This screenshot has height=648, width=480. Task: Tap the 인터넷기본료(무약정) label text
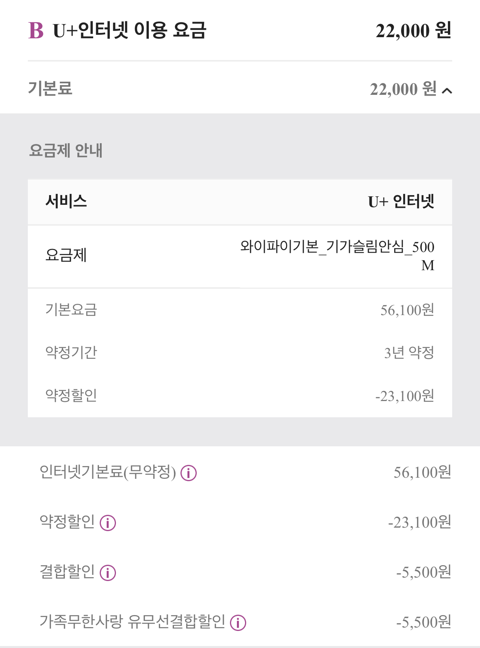click(108, 472)
